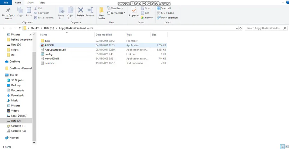Select the config LUA file
This screenshot has width=289, height=149.
(x=103, y=54)
